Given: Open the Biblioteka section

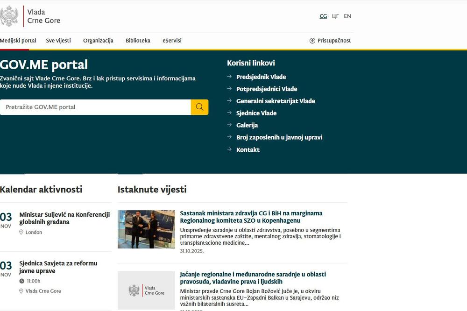Looking at the screenshot, I should pyautogui.click(x=138, y=41).
